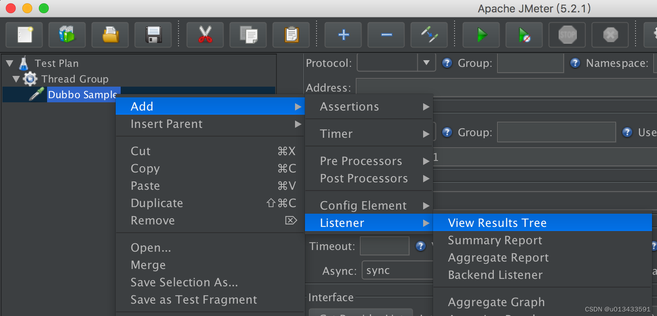657x316 pixels.
Task: Open the Protocol dropdown arrow
Action: tap(426, 63)
